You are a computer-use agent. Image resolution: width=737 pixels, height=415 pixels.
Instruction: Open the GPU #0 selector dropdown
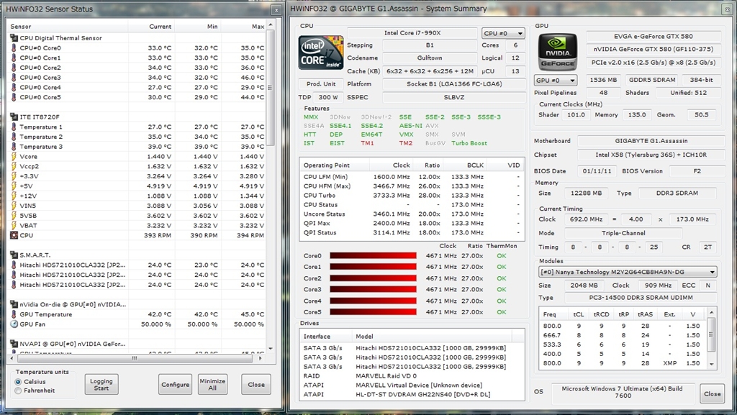click(556, 81)
